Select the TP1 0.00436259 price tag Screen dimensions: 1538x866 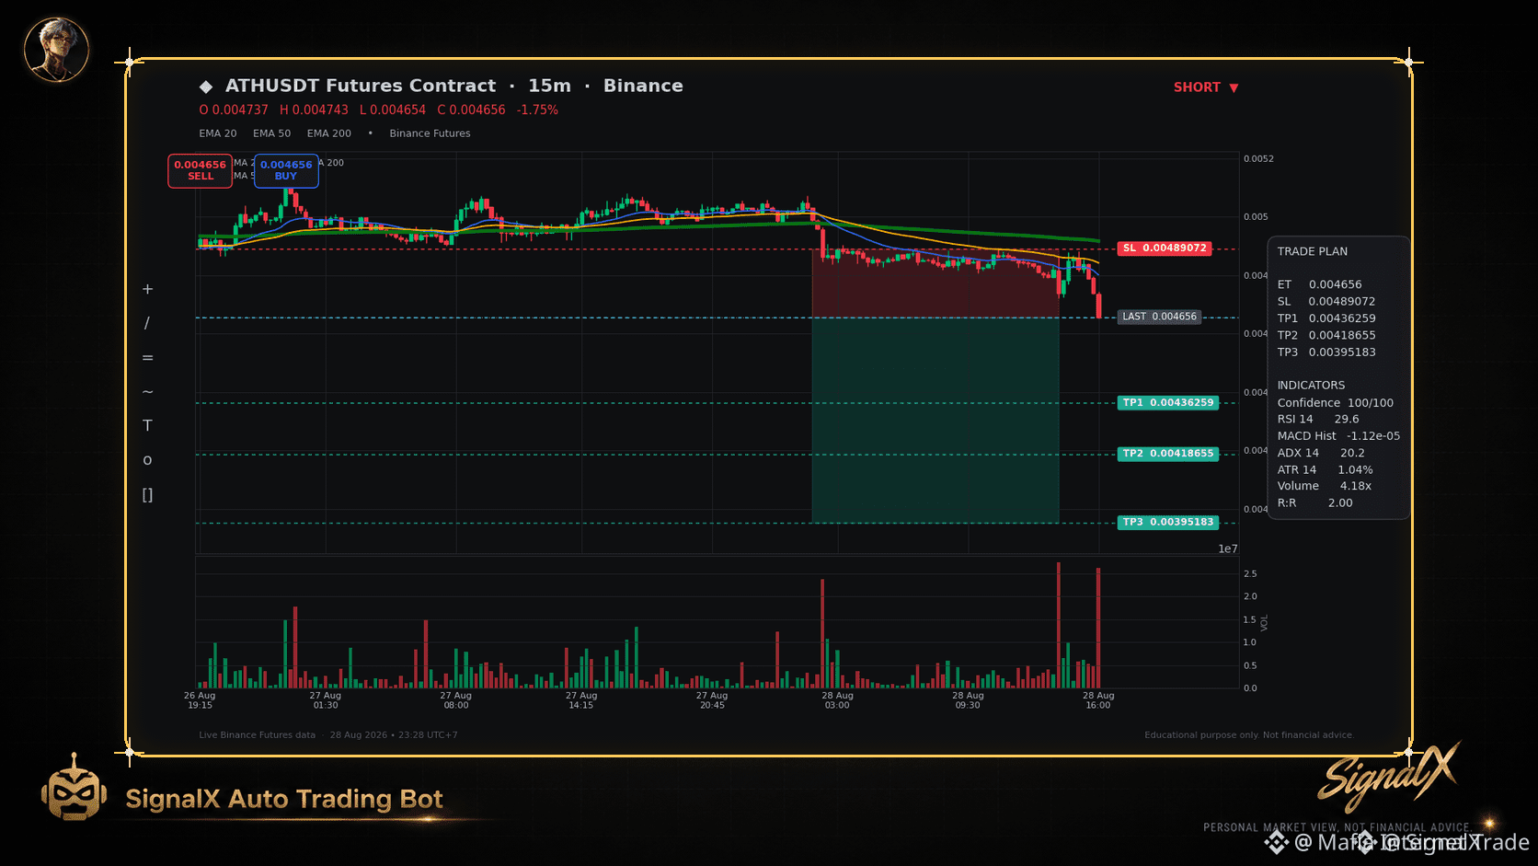[1168, 403]
